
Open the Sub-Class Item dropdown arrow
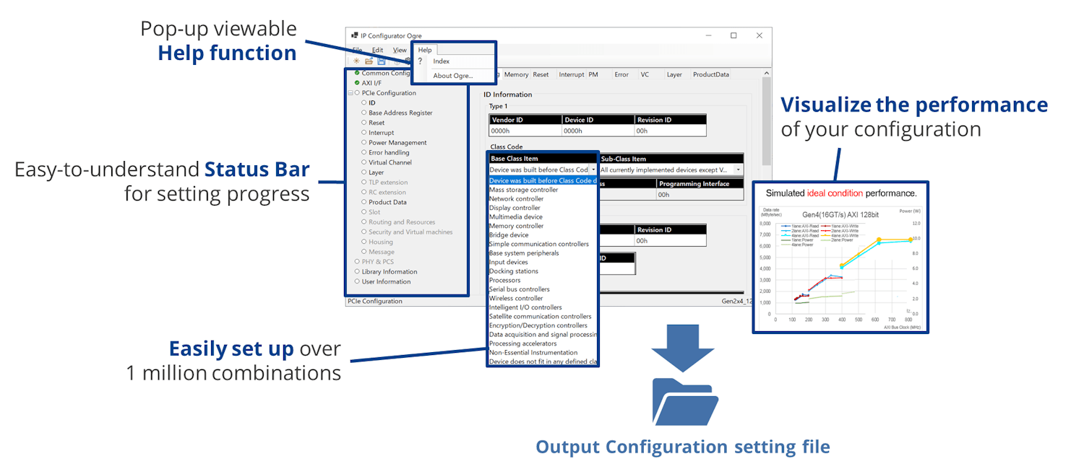click(x=738, y=170)
